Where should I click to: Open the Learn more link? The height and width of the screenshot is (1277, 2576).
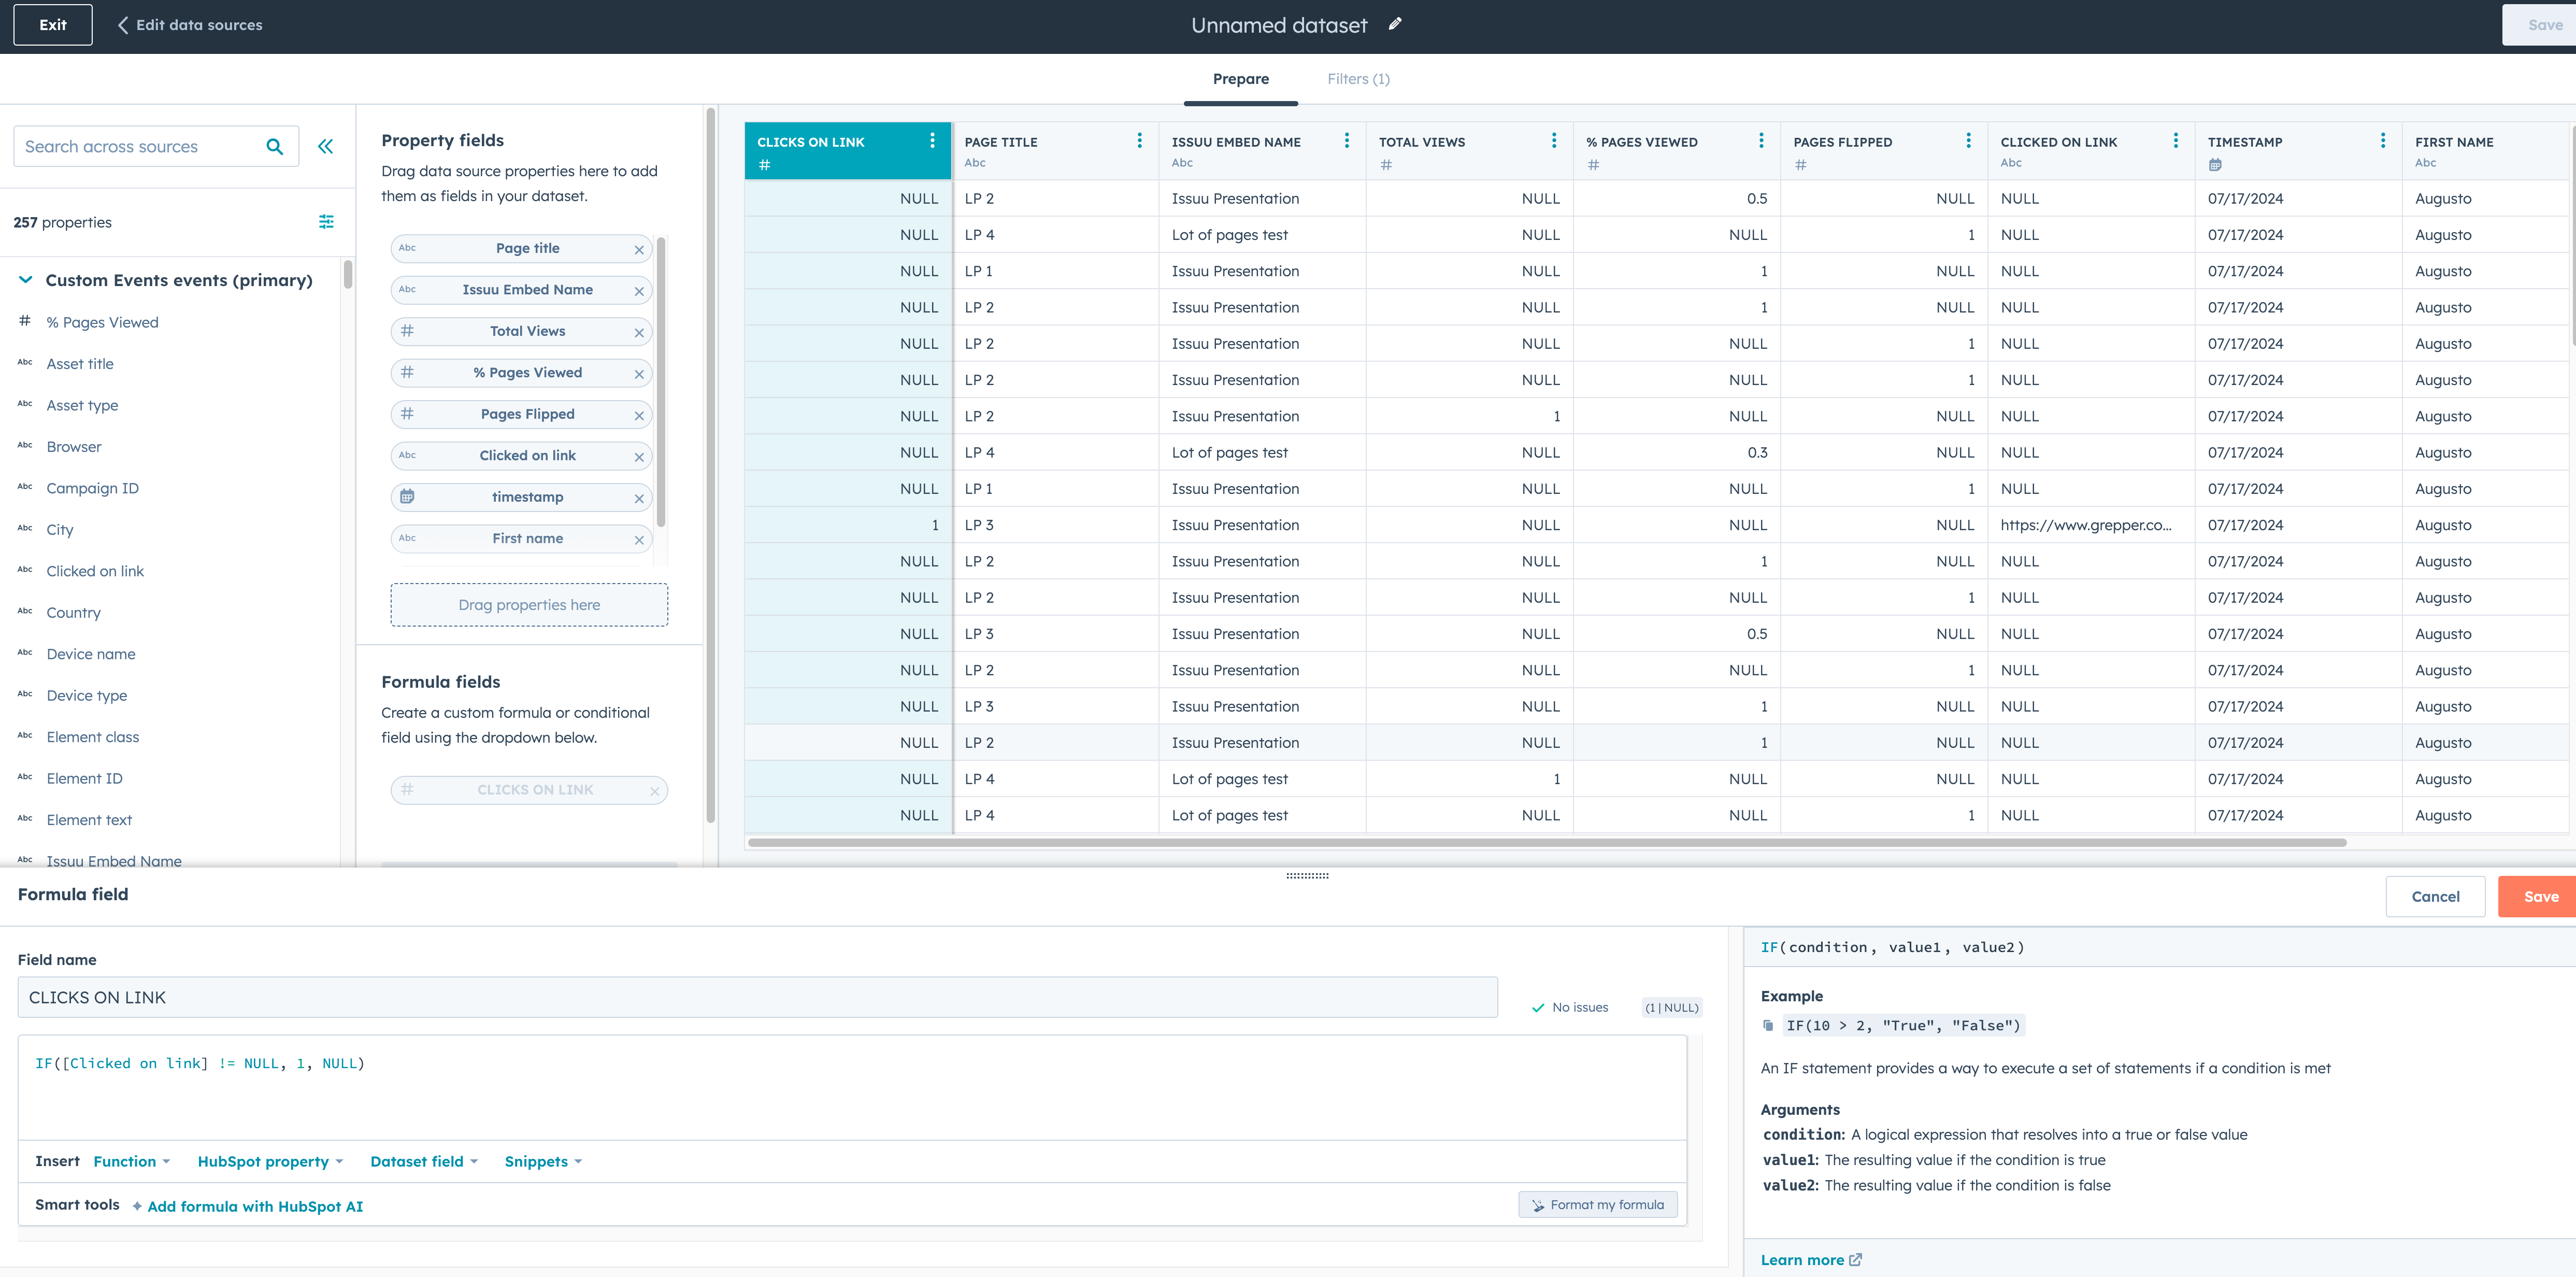coord(1810,1260)
